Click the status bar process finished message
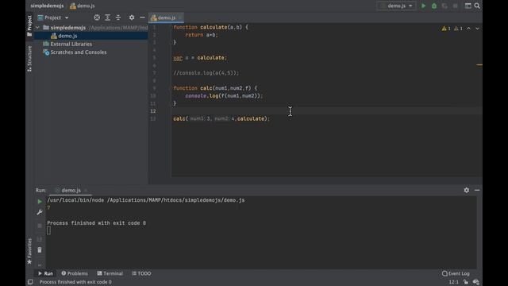 [x=75, y=282]
